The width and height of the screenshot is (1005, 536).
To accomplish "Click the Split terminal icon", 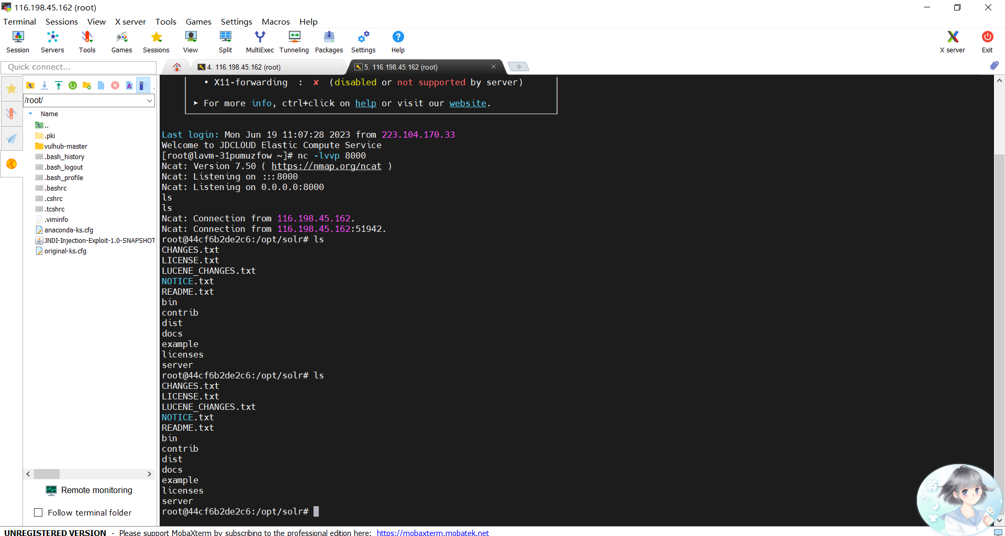I will click(225, 42).
